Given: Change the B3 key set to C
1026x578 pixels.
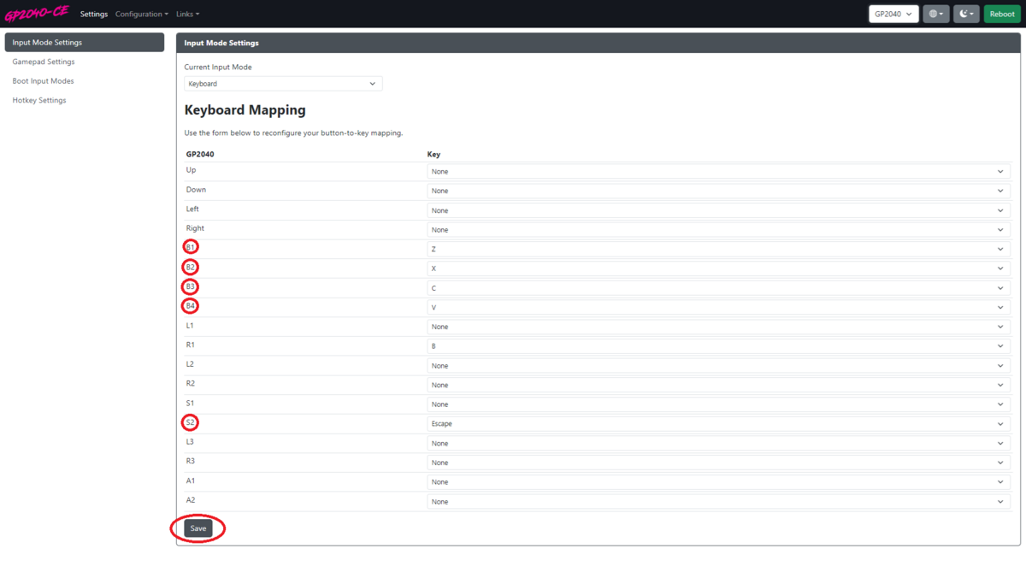Looking at the screenshot, I should point(718,288).
